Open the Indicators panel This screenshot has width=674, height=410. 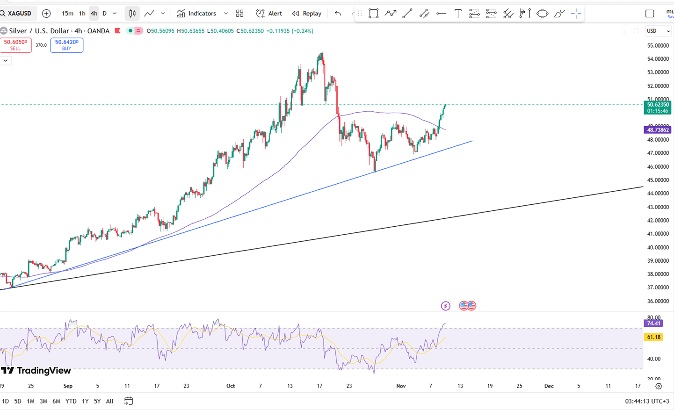click(x=196, y=14)
